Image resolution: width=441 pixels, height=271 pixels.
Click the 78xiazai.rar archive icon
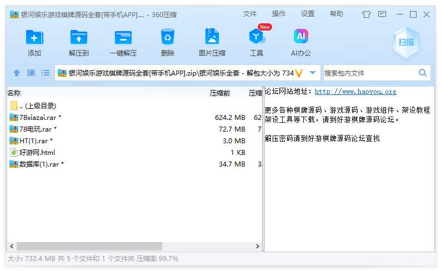pos(14,118)
